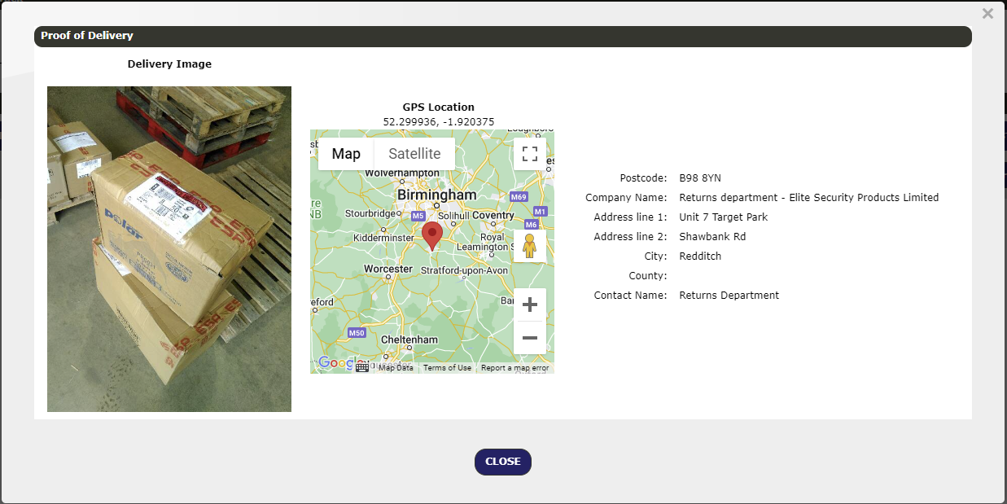This screenshot has width=1007, height=504.
Task: Dismiss dialog with the top-right X icon
Action: click(x=987, y=14)
